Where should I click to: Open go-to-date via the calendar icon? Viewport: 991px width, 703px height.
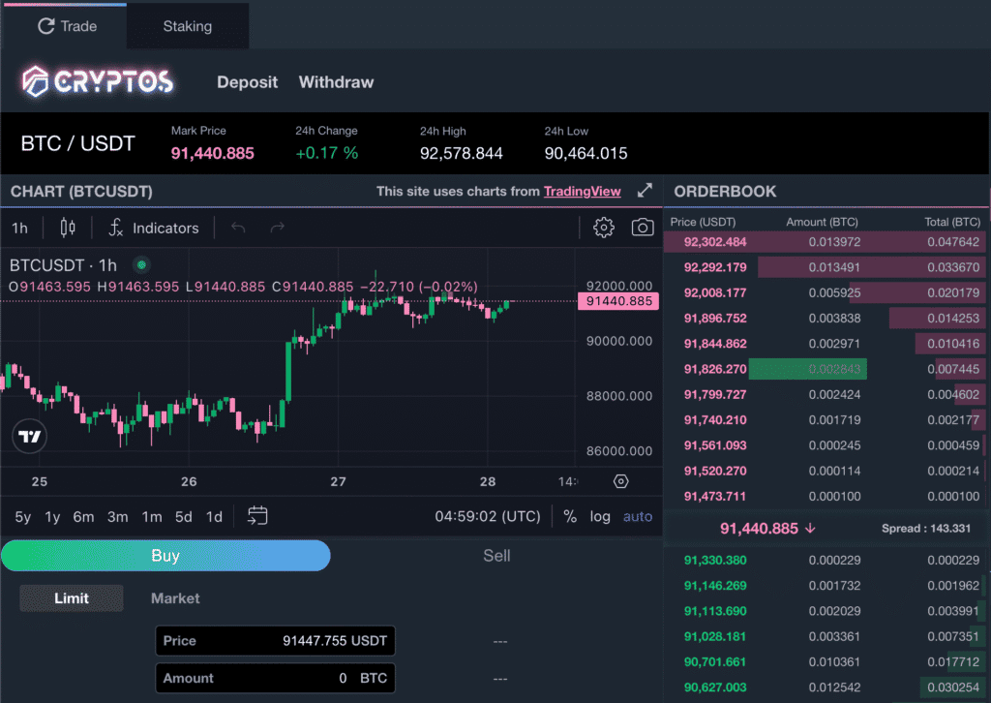pyautogui.click(x=255, y=517)
